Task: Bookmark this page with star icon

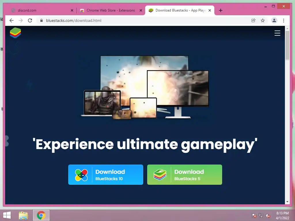Action: click(x=263, y=20)
